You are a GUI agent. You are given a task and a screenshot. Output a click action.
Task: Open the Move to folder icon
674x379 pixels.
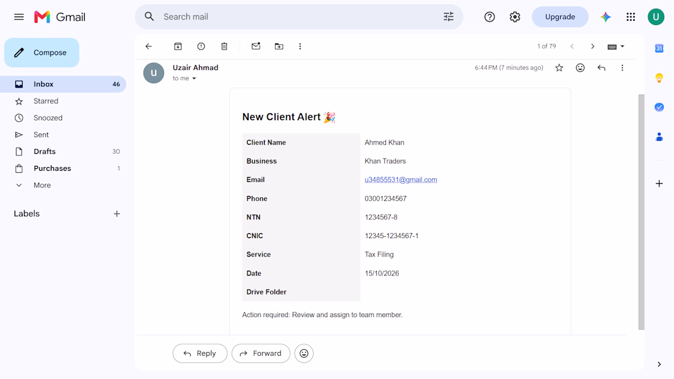[279, 47]
